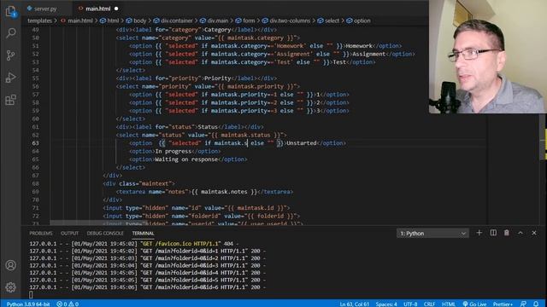547x307 pixels.
Task: Click 'Ln 63, Col 61' in status bar
Action: click(x=355, y=304)
